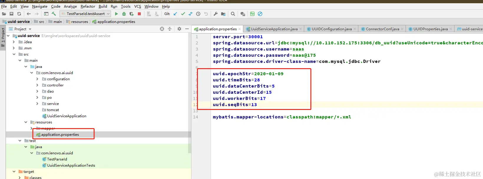Revert changes with the rollback arrow icon

pos(206,14)
